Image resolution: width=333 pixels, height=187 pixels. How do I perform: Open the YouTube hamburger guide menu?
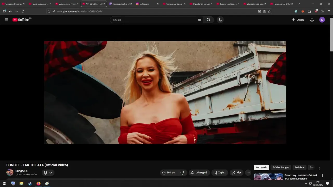click(6, 20)
